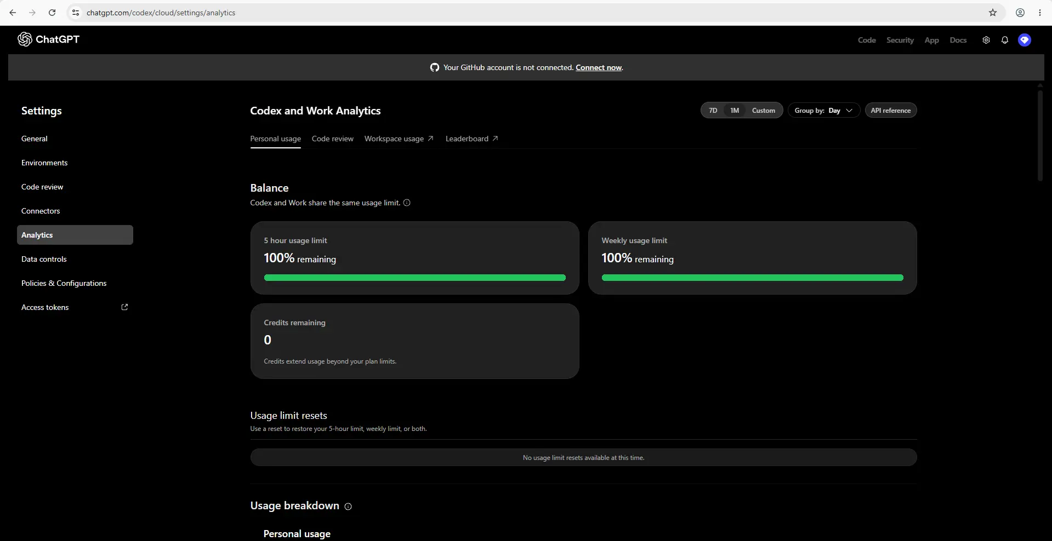The width and height of the screenshot is (1052, 541).
Task: Open the Docs link in top navigation
Action: click(958, 40)
